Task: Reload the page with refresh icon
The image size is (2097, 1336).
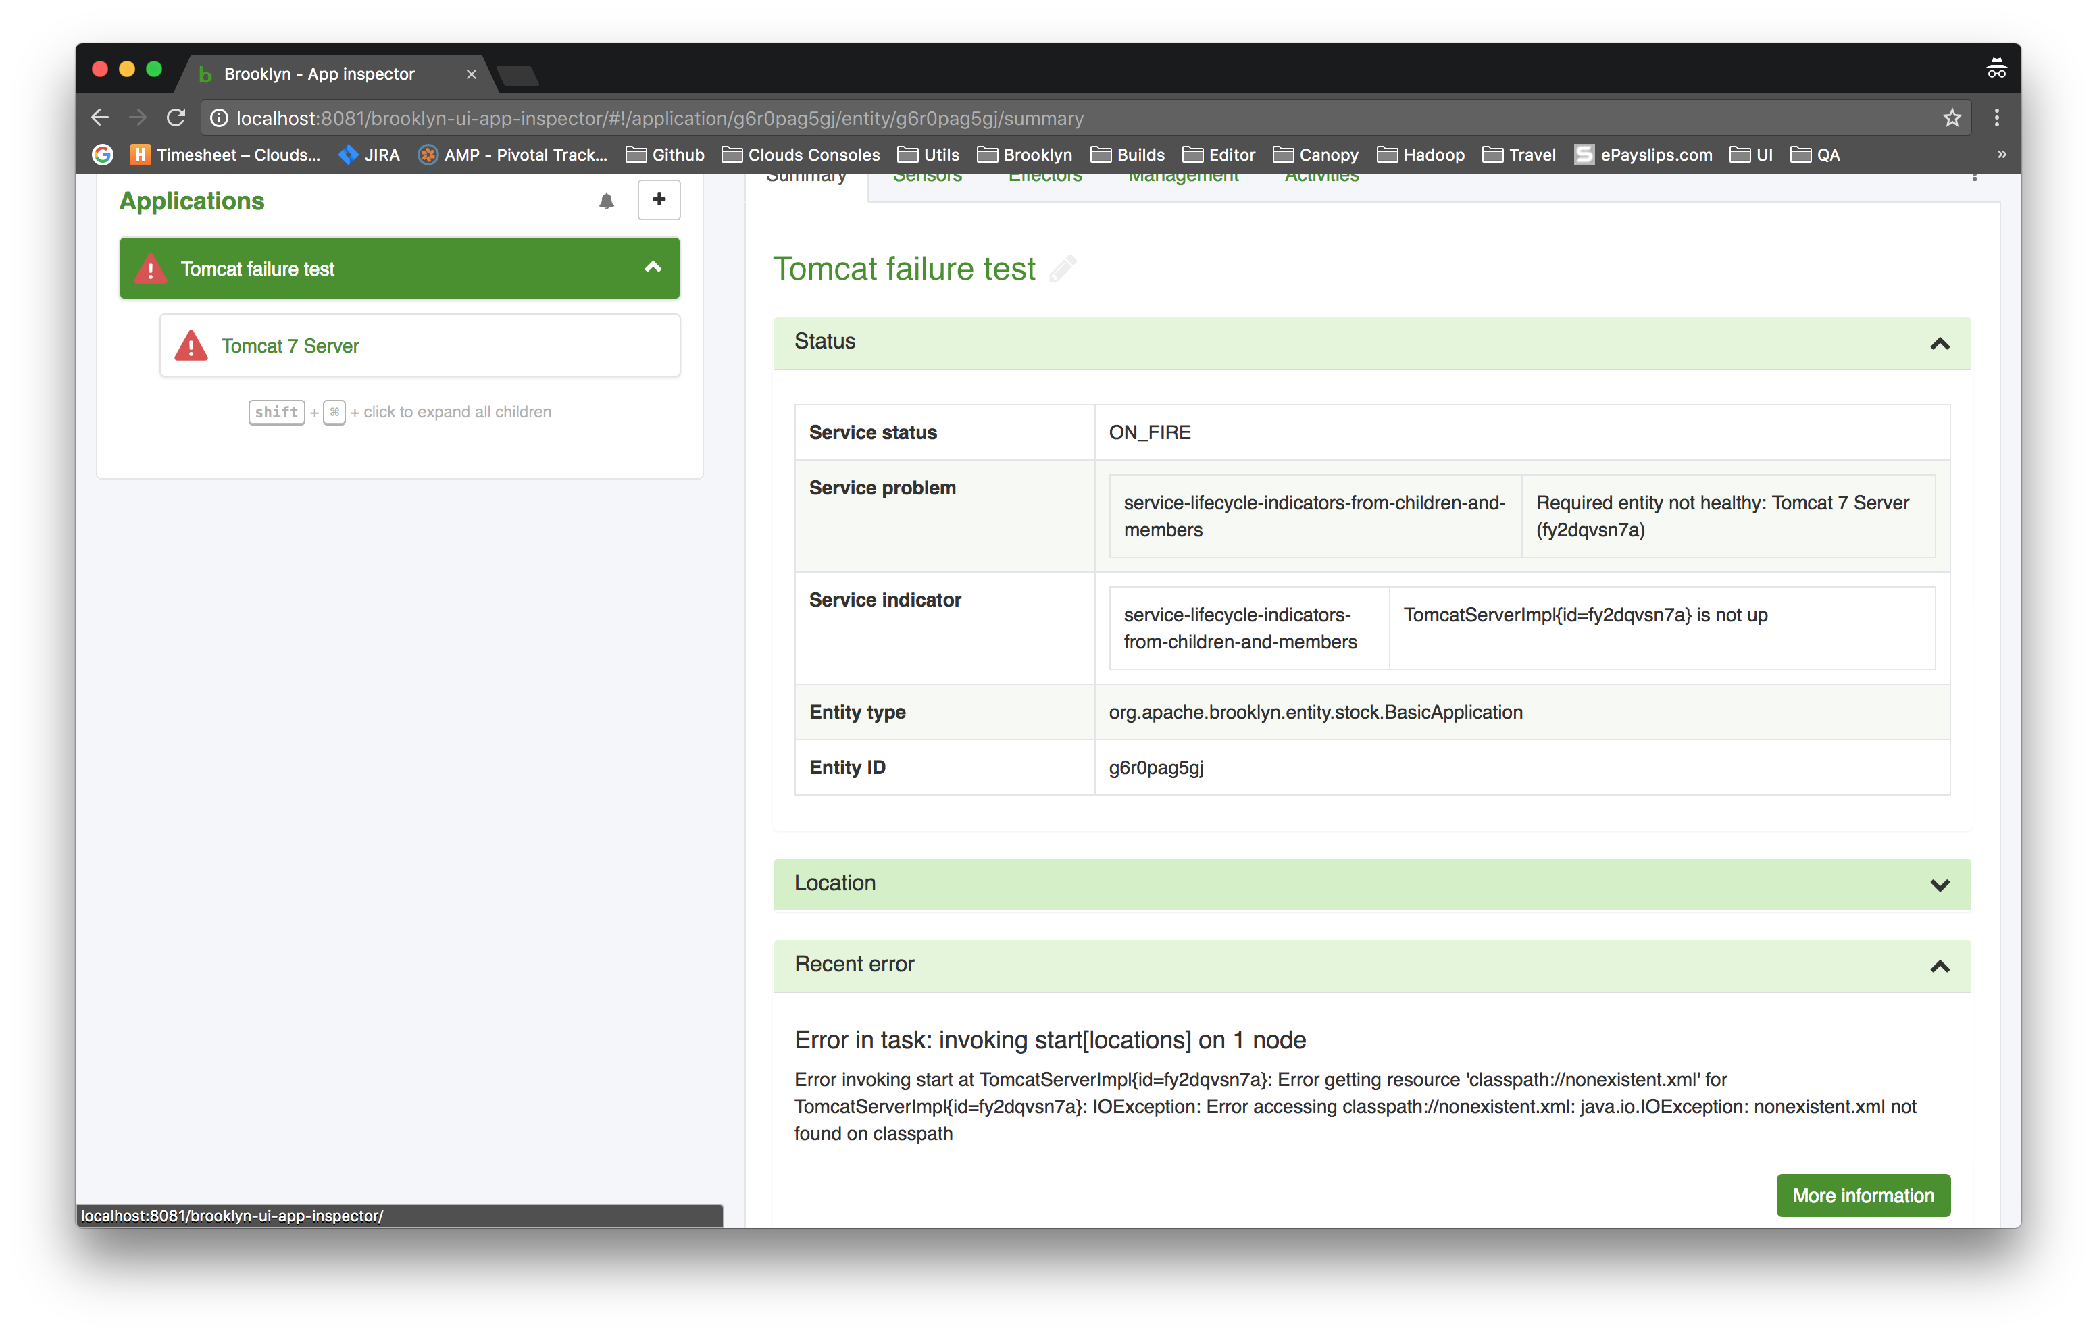Action: [176, 118]
